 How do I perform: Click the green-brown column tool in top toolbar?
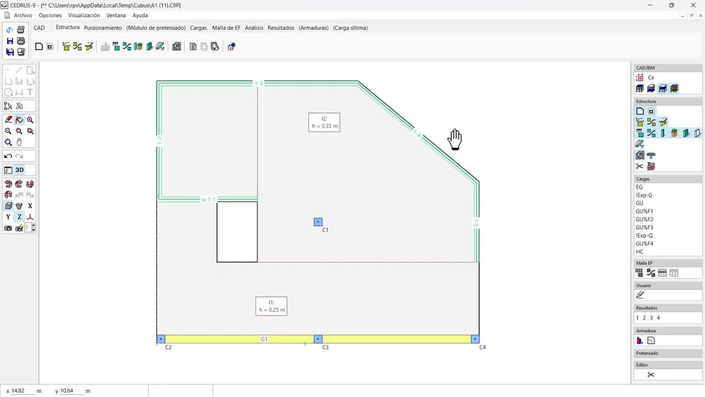tap(138, 47)
